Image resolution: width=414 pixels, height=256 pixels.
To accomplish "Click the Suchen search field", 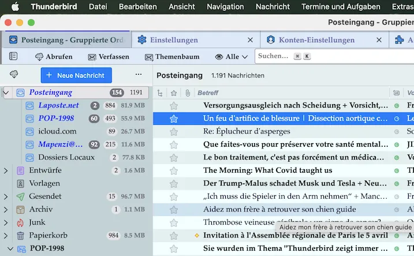I will tap(334, 56).
